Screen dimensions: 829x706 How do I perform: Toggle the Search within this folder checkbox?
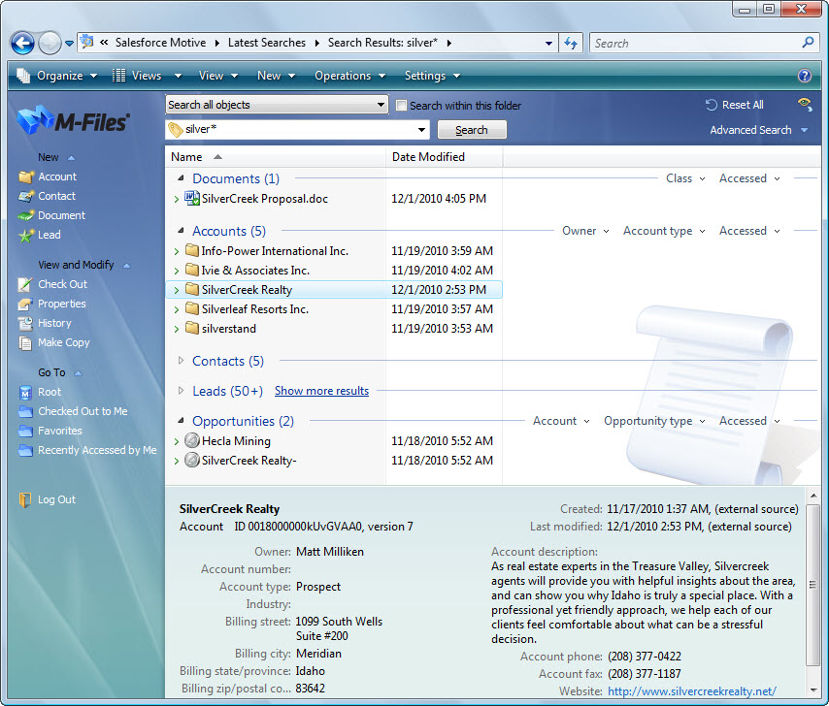(401, 106)
